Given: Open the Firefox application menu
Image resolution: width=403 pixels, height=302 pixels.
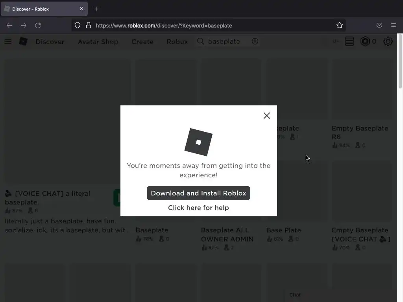Looking at the screenshot, I should point(394,25).
